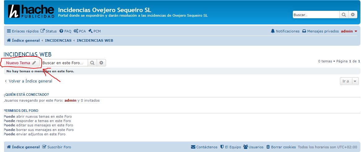Click admin in connected users list

(70, 100)
